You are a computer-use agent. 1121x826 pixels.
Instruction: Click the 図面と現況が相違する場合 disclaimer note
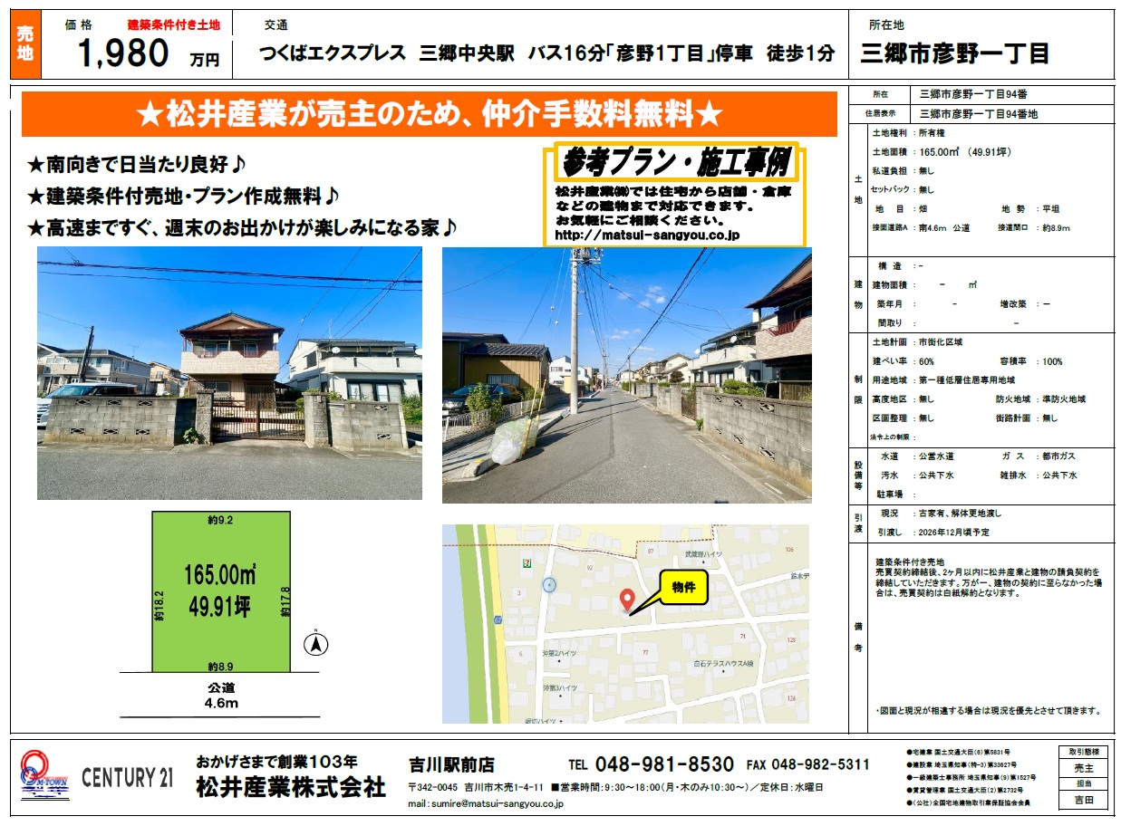989,711
